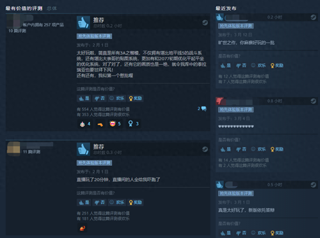Click the red thumbs-down icon on March 4 review
This screenshot has height=238, width=320.
[220, 101]
